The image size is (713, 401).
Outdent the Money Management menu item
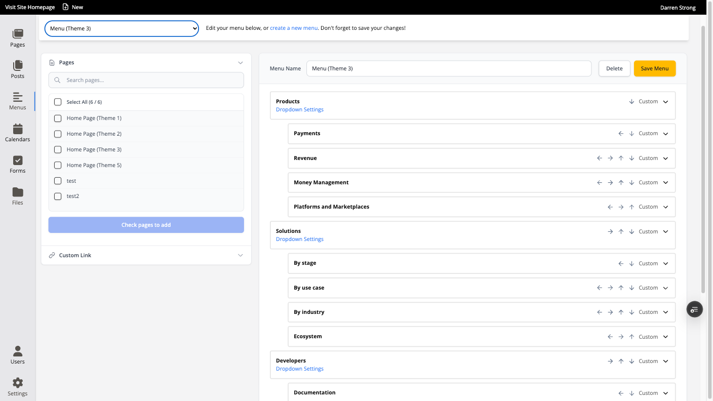click(600, 182)
